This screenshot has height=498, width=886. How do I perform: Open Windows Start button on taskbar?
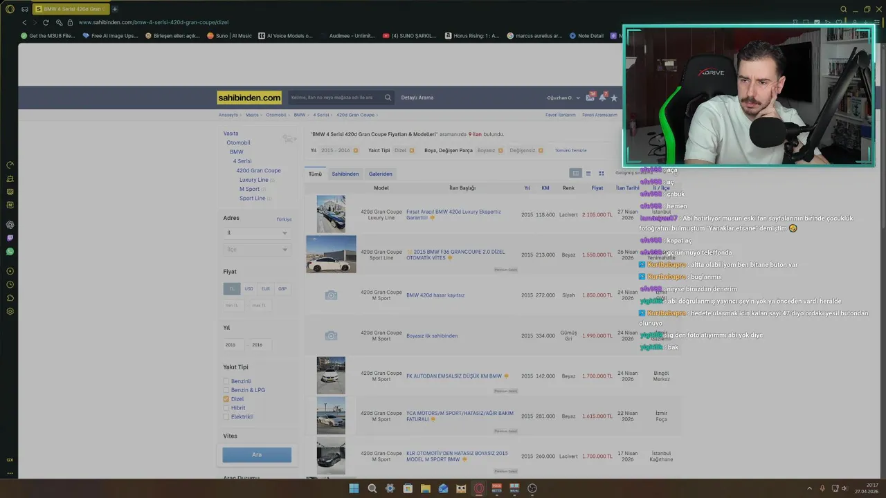coord(354,488)
